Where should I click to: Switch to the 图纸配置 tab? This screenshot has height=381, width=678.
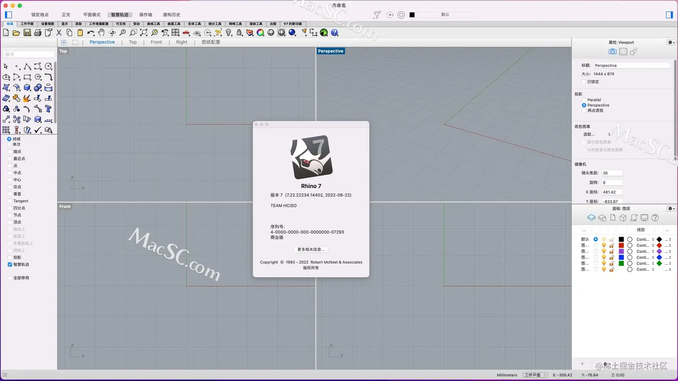211,42
